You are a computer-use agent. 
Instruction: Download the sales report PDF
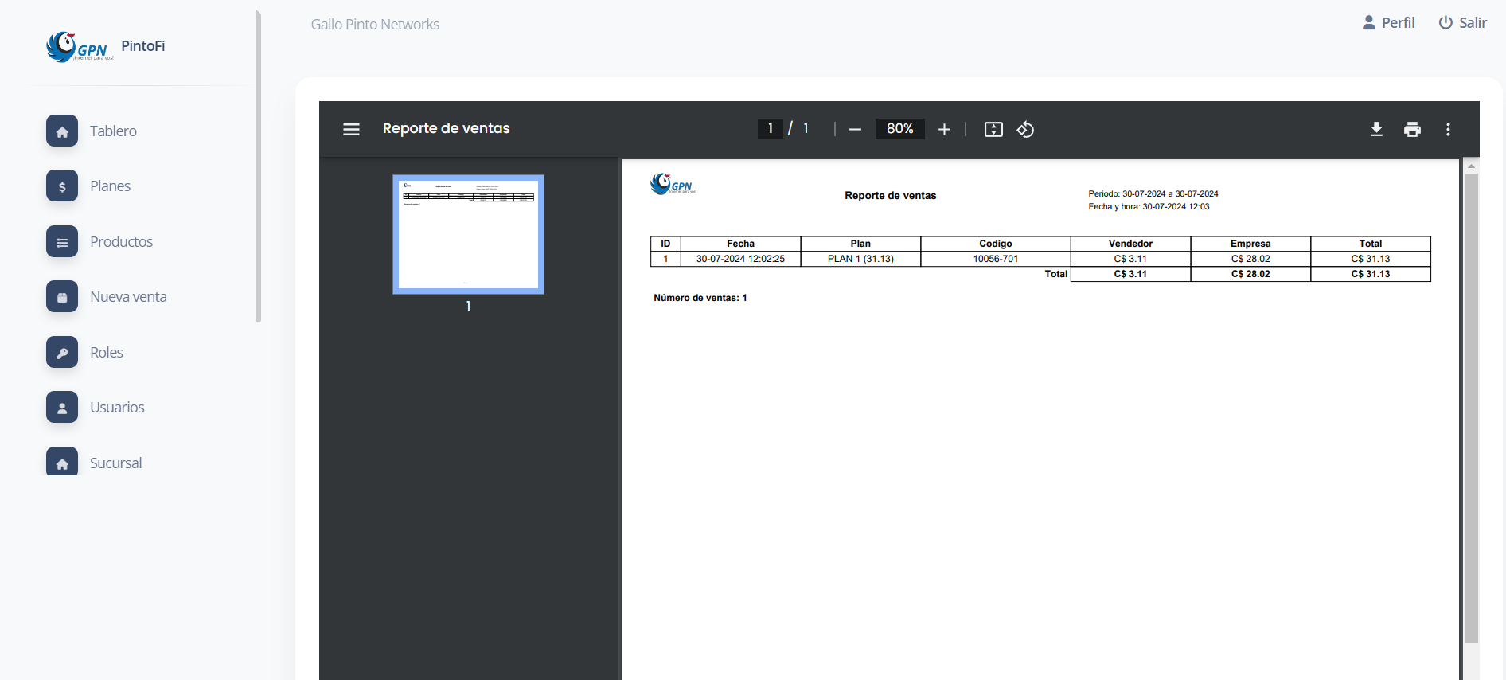point(1376,129)
